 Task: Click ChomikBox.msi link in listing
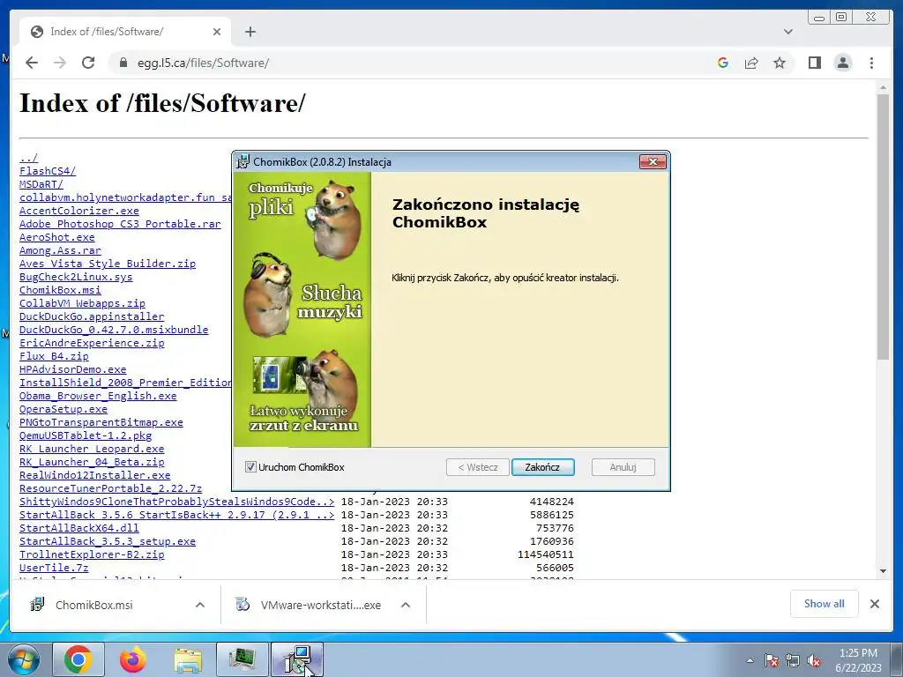[60, 290]
